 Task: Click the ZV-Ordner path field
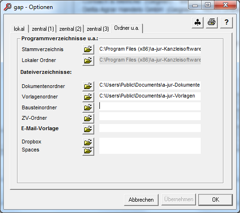[150, 116]
